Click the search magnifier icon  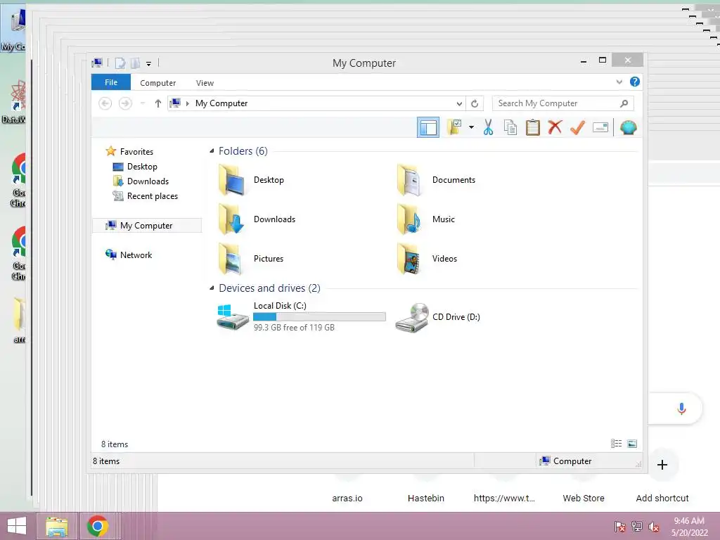click(x=624, y=103)
